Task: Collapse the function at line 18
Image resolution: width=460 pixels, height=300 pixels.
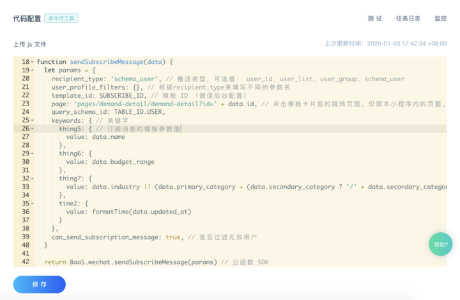Action: click(33, 62)
